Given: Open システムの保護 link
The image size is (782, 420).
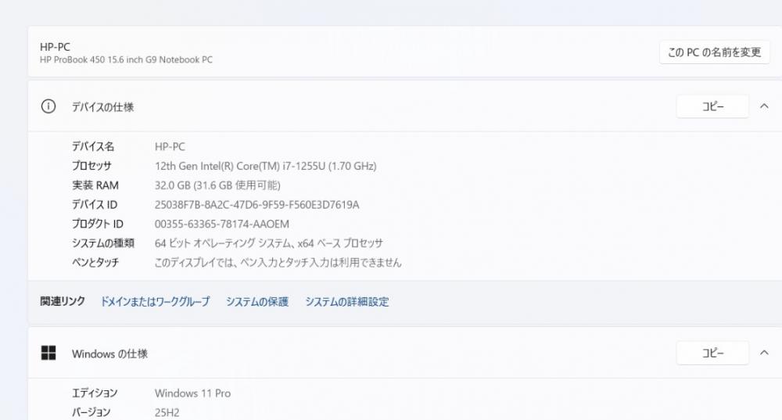Looking at the screenshot, I should pos(257,301).
